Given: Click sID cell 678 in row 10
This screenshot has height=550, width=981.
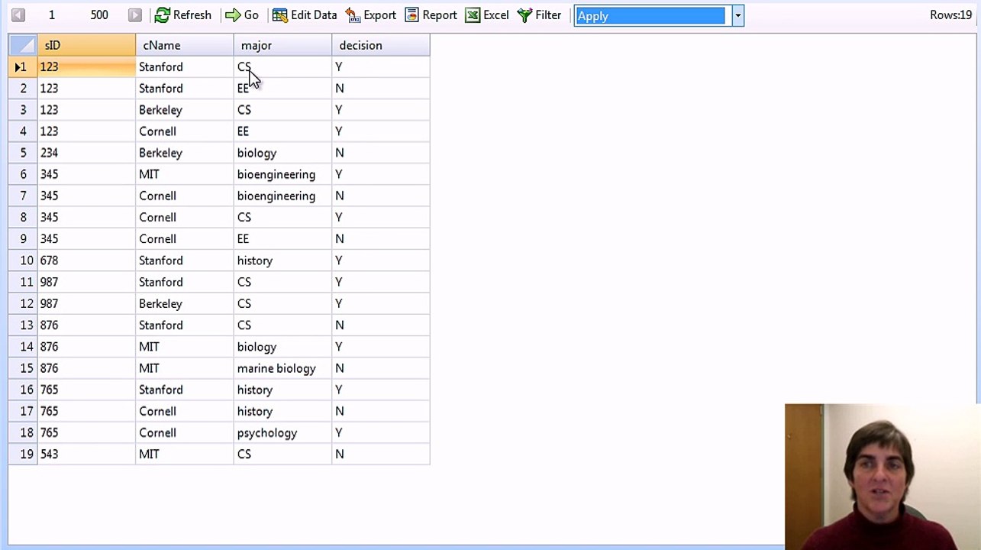Looking at the screenshot, I should click(86, 260).
